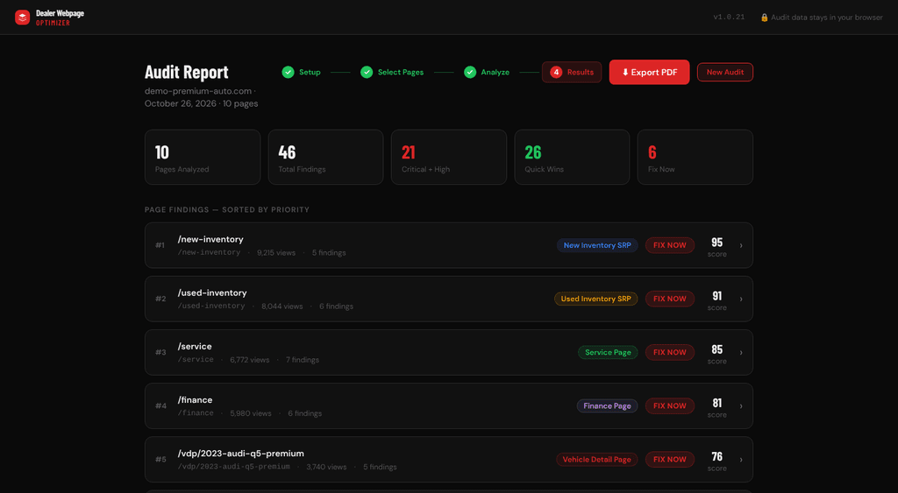The width and height of the screenshot is (898, 493).
Task: Click the /service page title
Action: [x=195, y=347]
